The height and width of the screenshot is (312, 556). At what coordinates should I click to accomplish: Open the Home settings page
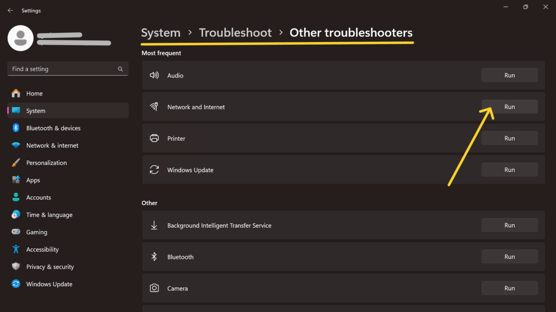[68, 93]
